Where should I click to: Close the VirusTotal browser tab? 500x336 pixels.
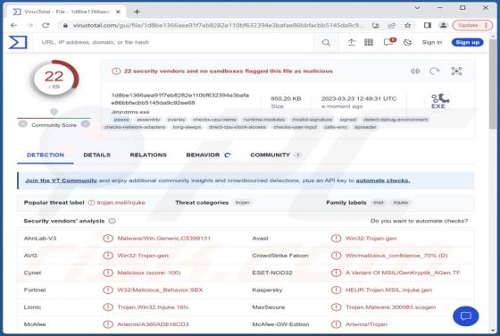[118, 12]
